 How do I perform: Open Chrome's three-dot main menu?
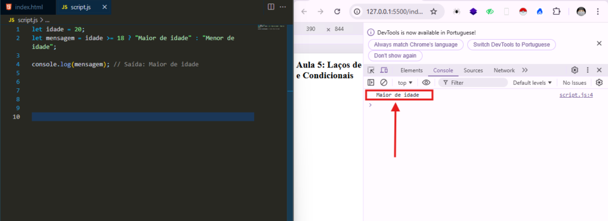pos(597,12)
